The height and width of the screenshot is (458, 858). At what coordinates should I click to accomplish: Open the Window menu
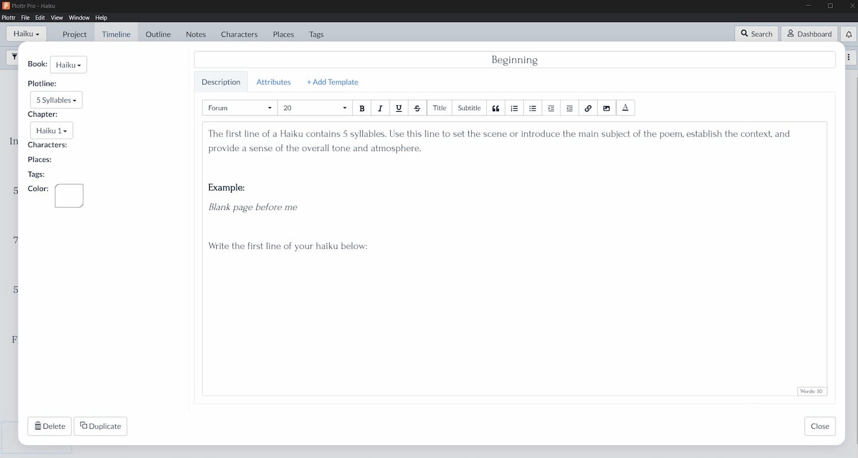[79, 18]
